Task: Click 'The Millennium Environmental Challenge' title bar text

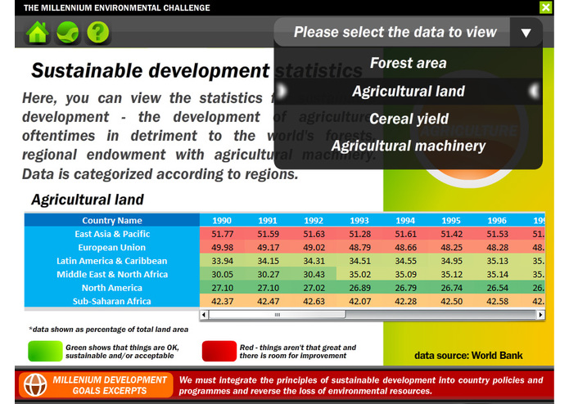Action: click(x=117, y=7)
